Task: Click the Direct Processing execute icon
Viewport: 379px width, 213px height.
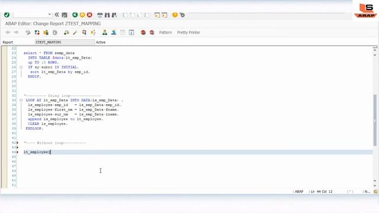Action: tap(84, 33)
